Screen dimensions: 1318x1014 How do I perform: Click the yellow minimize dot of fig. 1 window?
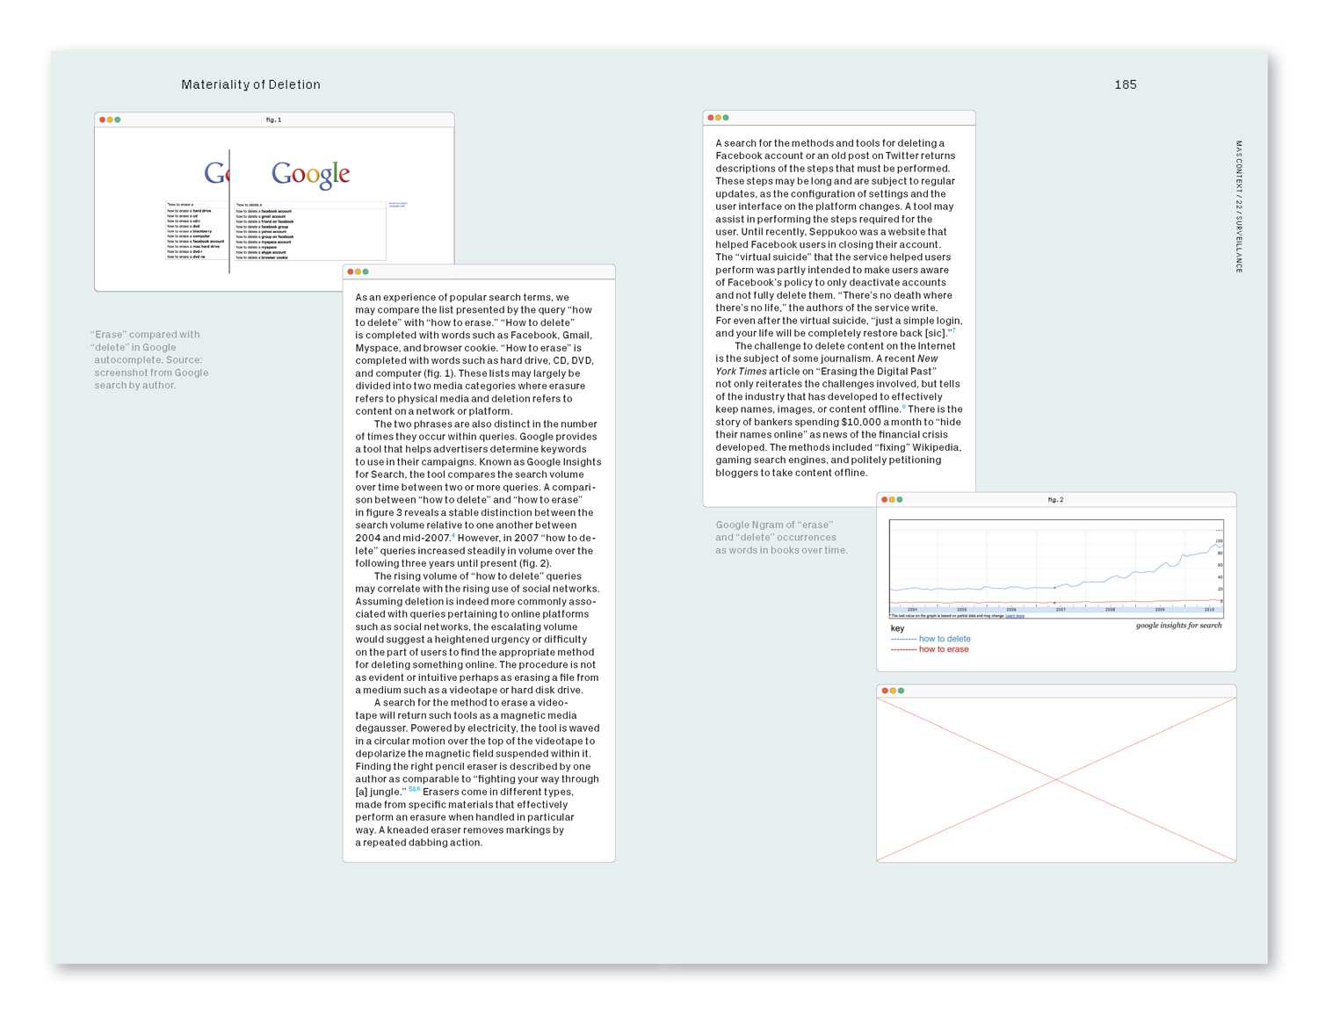pos(110,120)
